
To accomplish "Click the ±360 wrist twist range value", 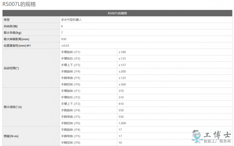I will [122, 84].
